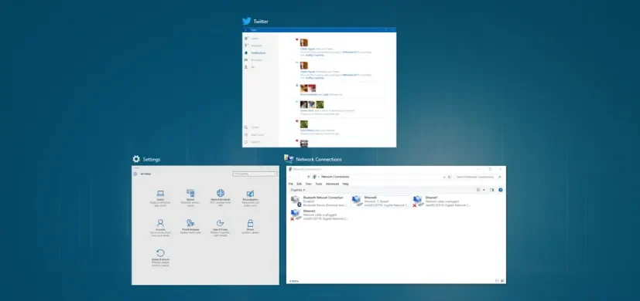Open Network & Internet in Settings window
This screenshot has width=640, height=301.
point(221,197)
